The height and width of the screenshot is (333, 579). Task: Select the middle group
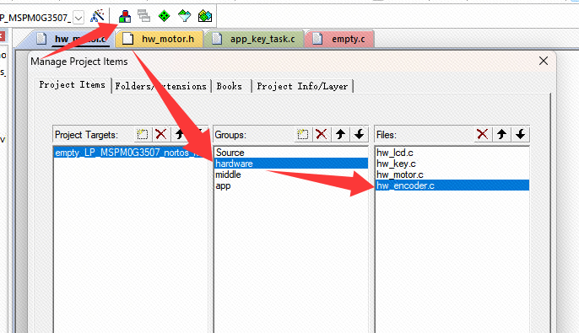[291, 175]
